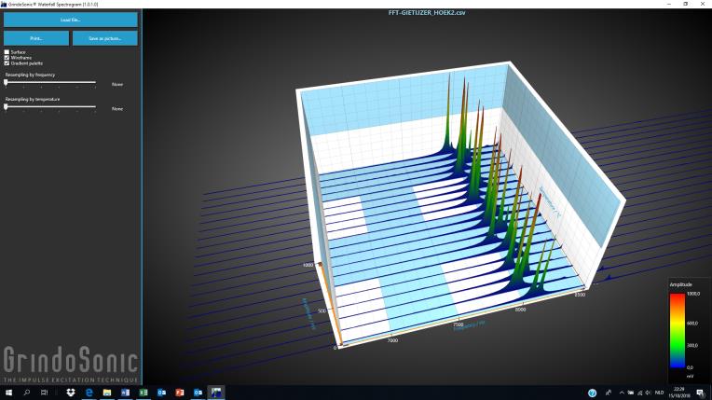
Task: Click the Load file... button
Action: pyautogui.click(x=70, y=19)
